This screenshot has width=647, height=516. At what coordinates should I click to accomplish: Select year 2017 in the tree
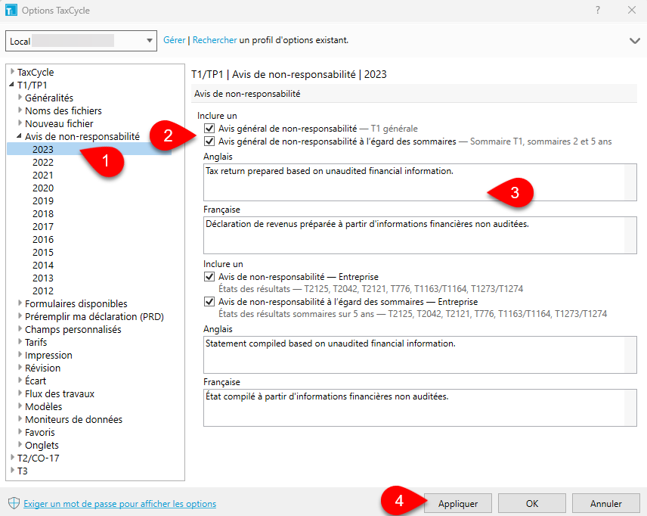(43, 226)
